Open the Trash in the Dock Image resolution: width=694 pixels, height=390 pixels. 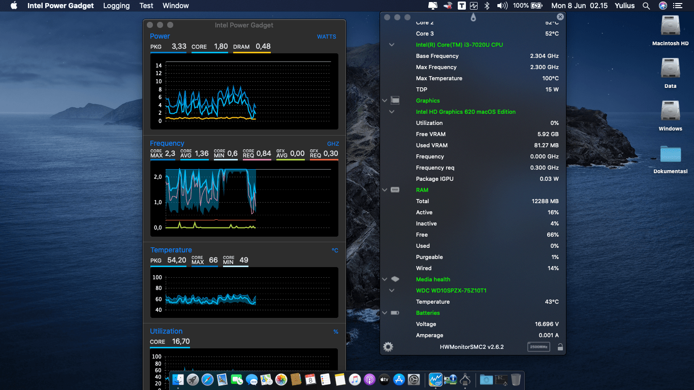click(516, 379)
